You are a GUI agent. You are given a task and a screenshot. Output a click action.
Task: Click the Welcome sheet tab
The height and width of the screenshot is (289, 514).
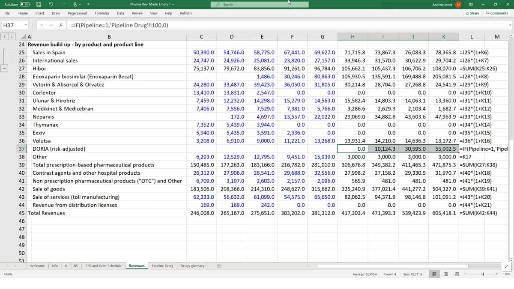pyautogui.click(x=37, y=266)
